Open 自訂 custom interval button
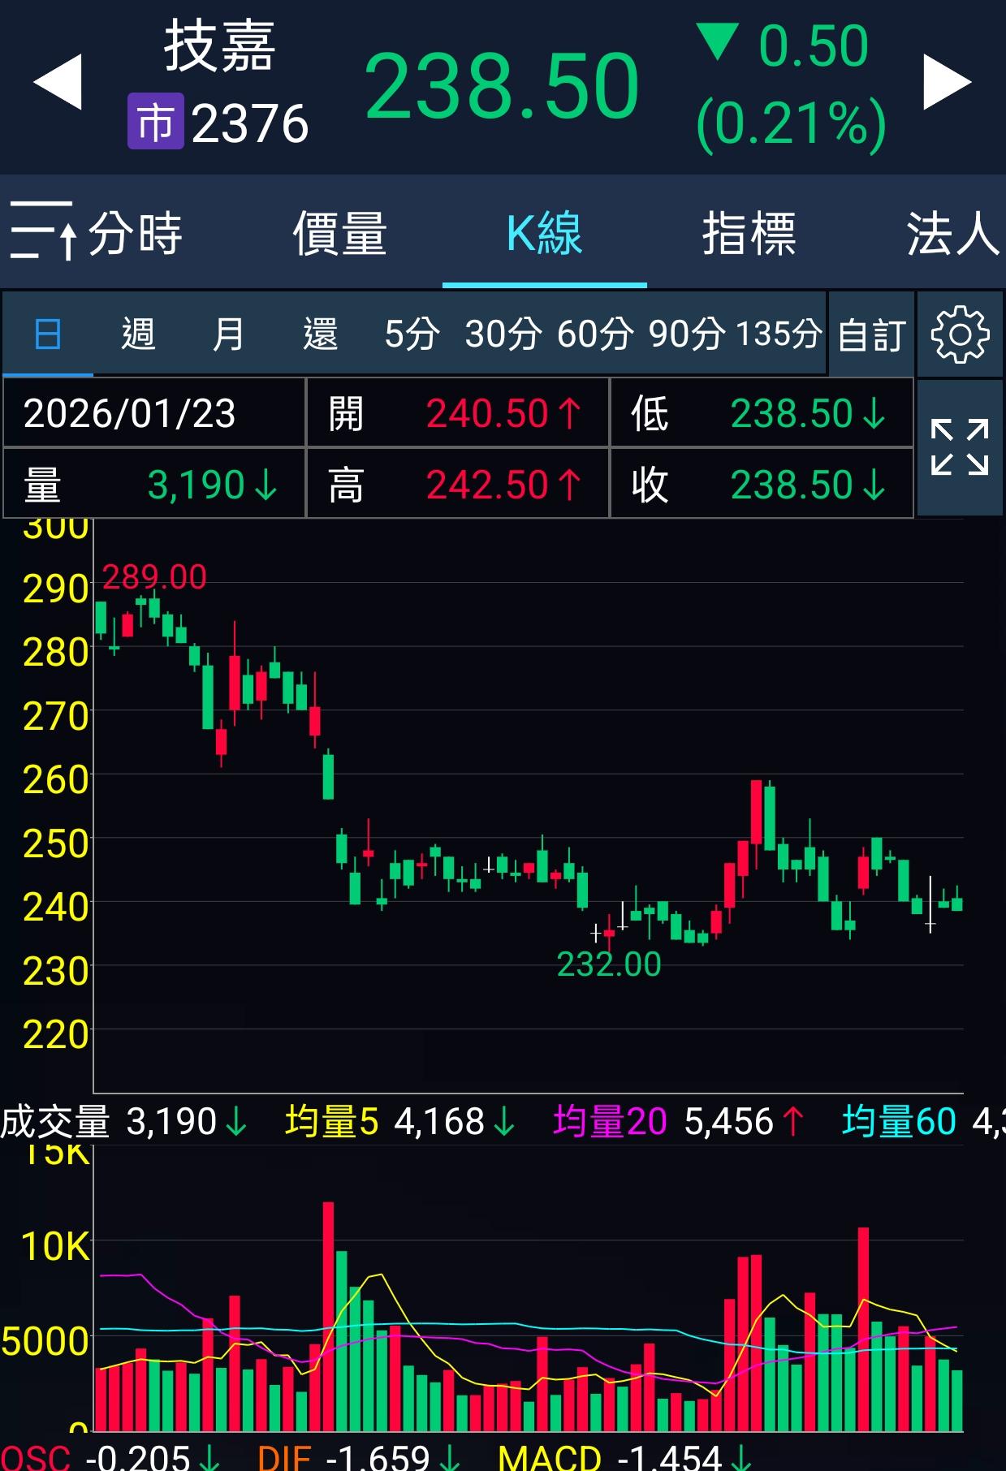Screen dimensions: 1006x1471 click(871, 334)
